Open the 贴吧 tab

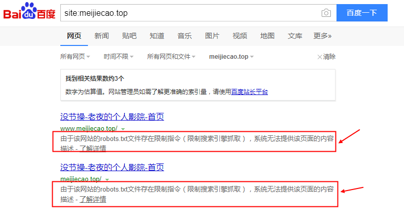129,36
